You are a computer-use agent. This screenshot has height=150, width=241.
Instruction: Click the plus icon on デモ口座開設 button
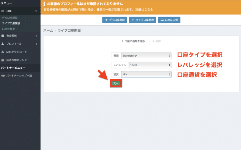tap(106, 20)
